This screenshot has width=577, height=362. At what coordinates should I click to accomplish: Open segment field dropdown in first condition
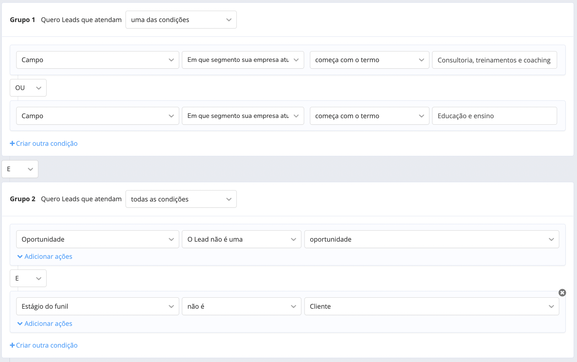(243, 60)
